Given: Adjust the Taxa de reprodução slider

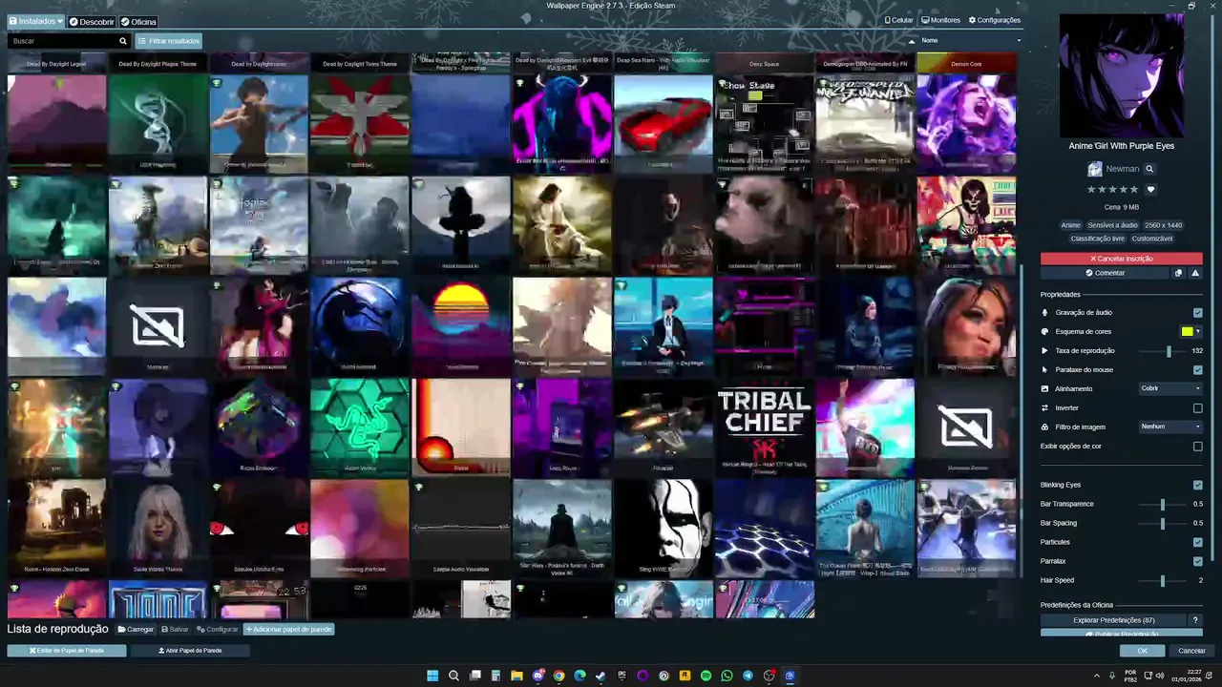Looking at the screenshot, I should point(1161,351).
